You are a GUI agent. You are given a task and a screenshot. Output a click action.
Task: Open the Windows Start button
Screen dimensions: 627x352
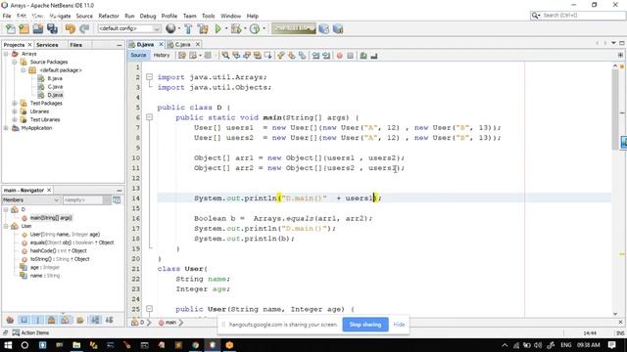[x=8, y=345]
